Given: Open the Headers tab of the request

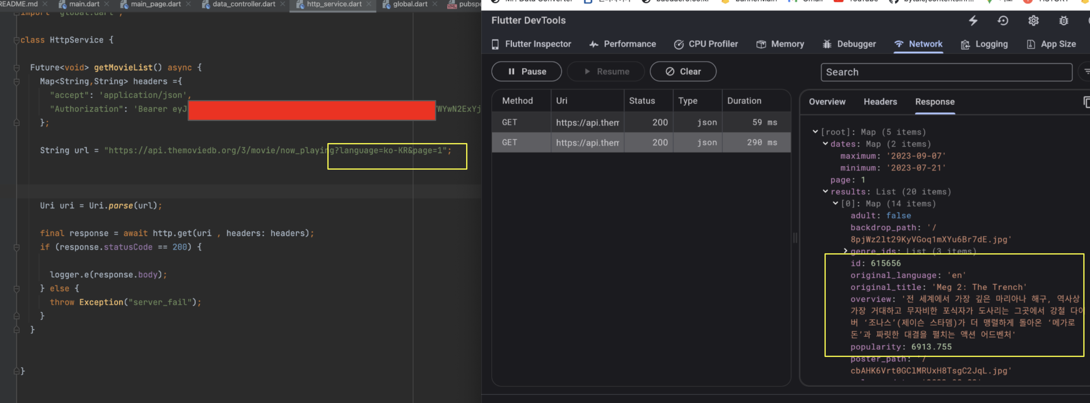Looking at the screenshot, I should click(880, 102).
